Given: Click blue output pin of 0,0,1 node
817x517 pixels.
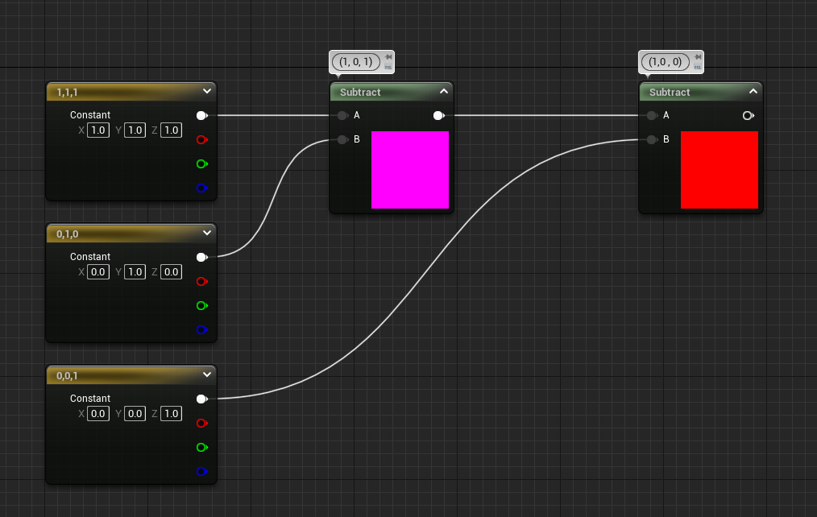Looking at the screenshot, I should pos(201,471).
